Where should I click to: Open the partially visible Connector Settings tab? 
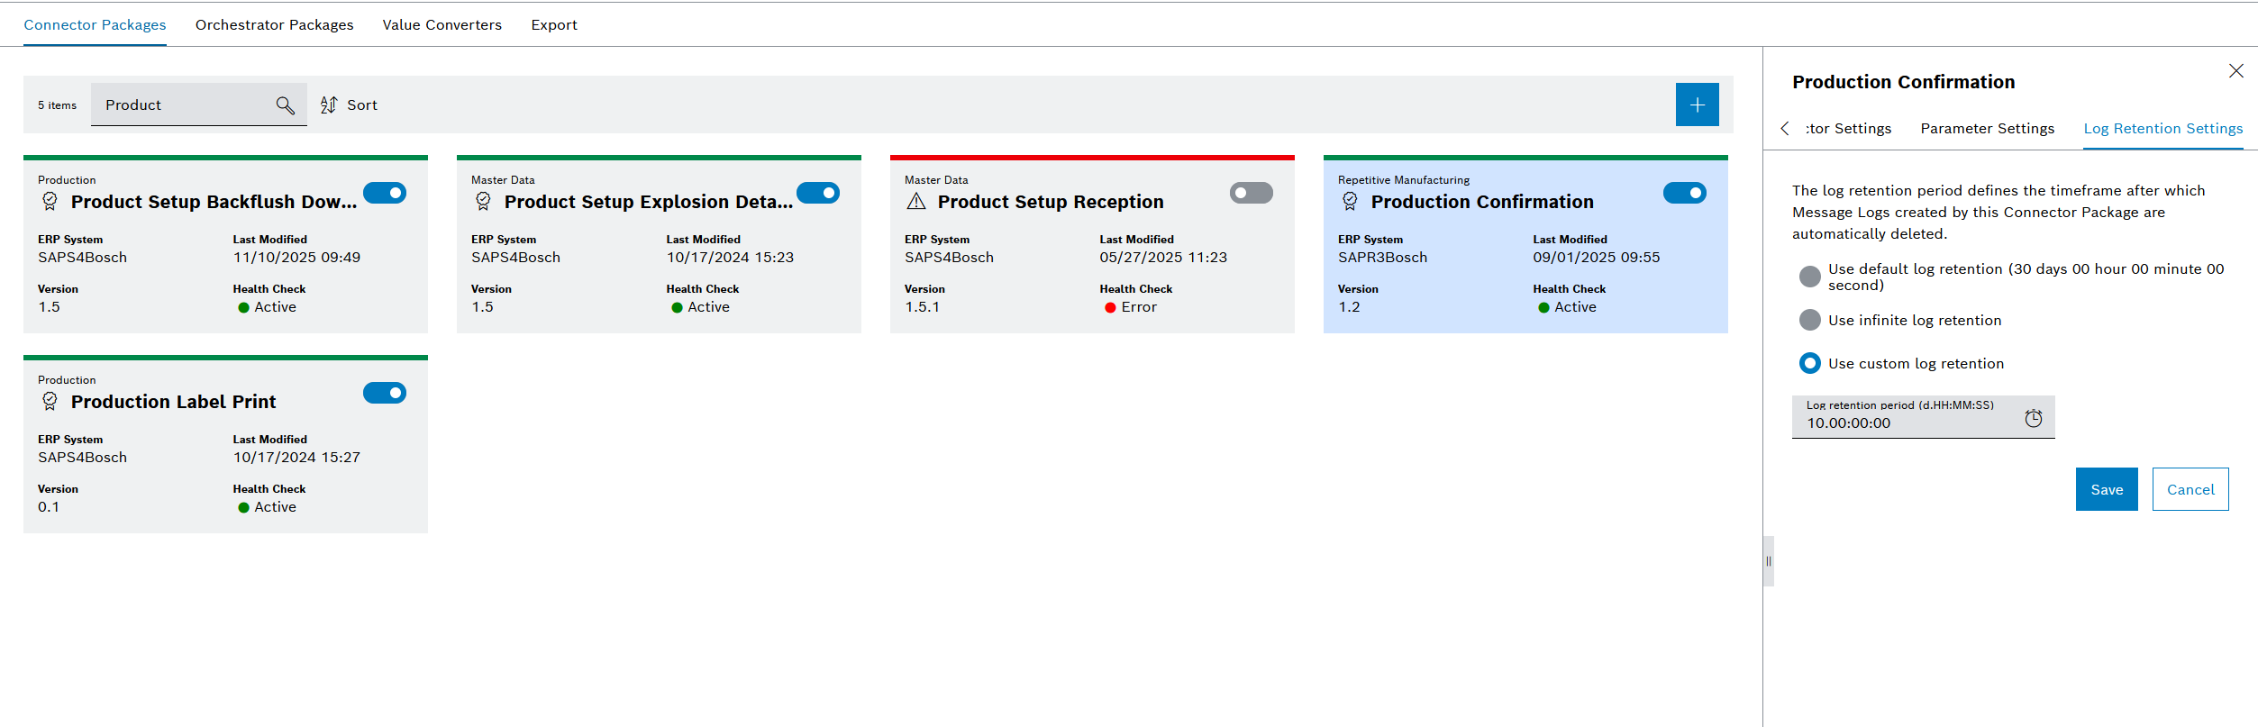tap(1848, 129)
